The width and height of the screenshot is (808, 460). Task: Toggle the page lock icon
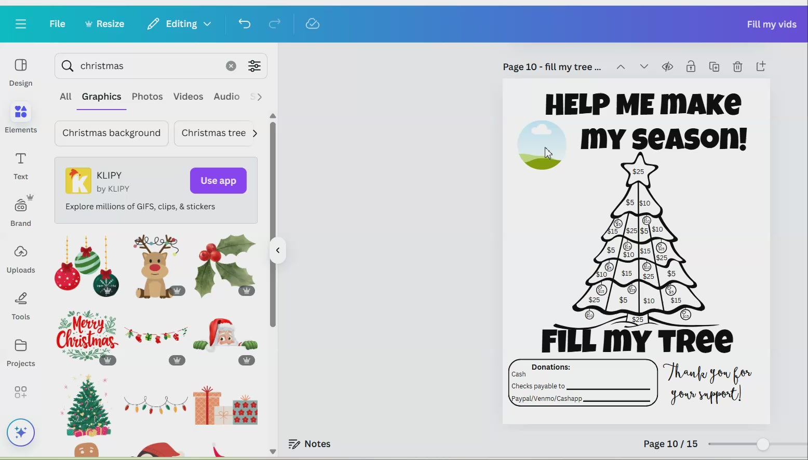coord(691,66)
